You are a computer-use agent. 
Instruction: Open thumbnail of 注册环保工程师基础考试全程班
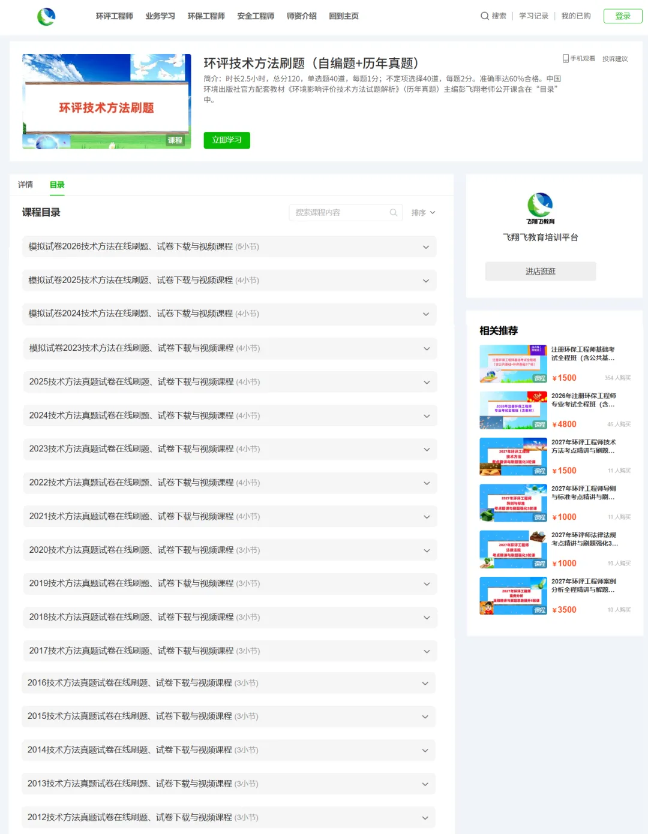pyautogui.click(x=513, y=364)
